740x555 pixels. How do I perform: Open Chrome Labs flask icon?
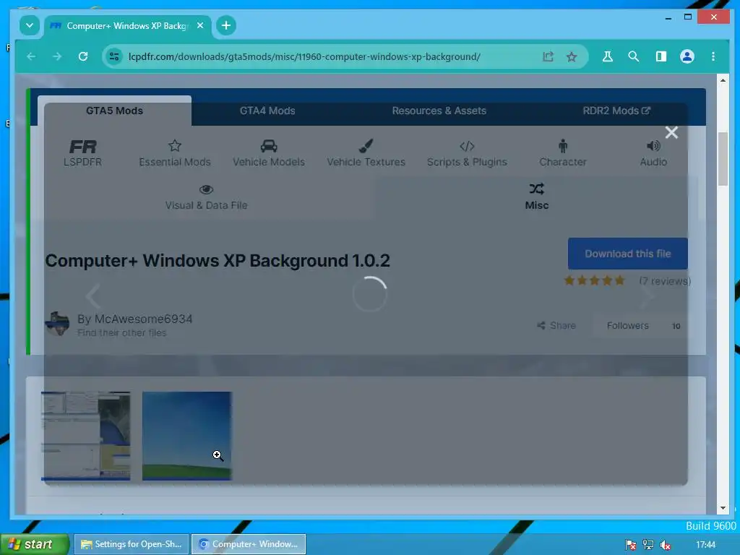click(607, 56)
